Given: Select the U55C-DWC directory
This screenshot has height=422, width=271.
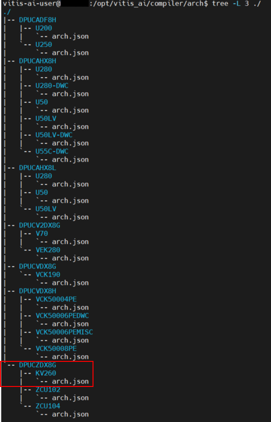Looking at the screenshot, I should tap(52, 151).
